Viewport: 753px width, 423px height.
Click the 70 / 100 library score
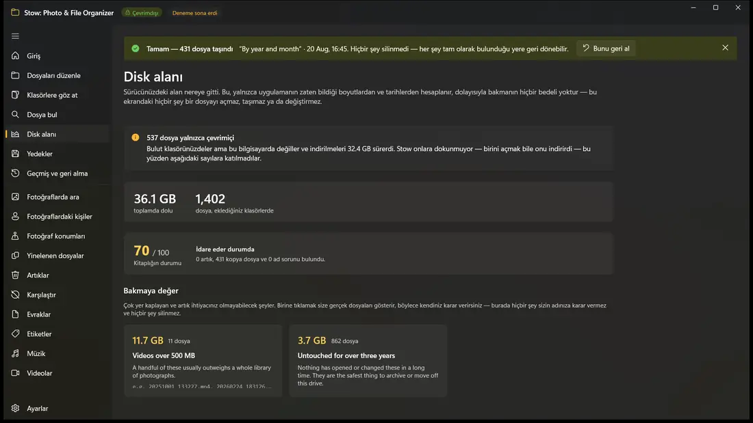pyautogui.click(x=151, y=251)
